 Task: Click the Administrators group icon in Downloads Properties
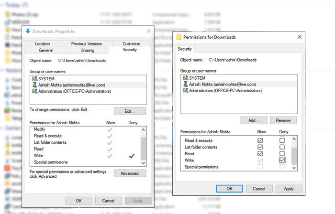pyautogui.click(x=34, y=91)
